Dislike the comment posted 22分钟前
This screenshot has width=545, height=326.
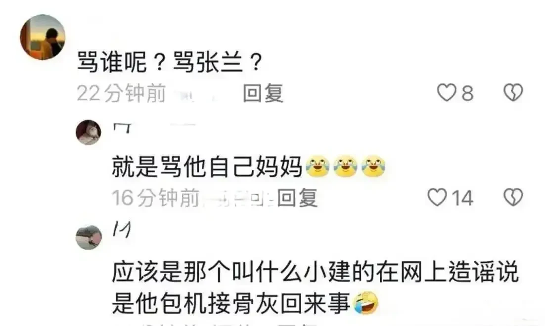point(513,93)
